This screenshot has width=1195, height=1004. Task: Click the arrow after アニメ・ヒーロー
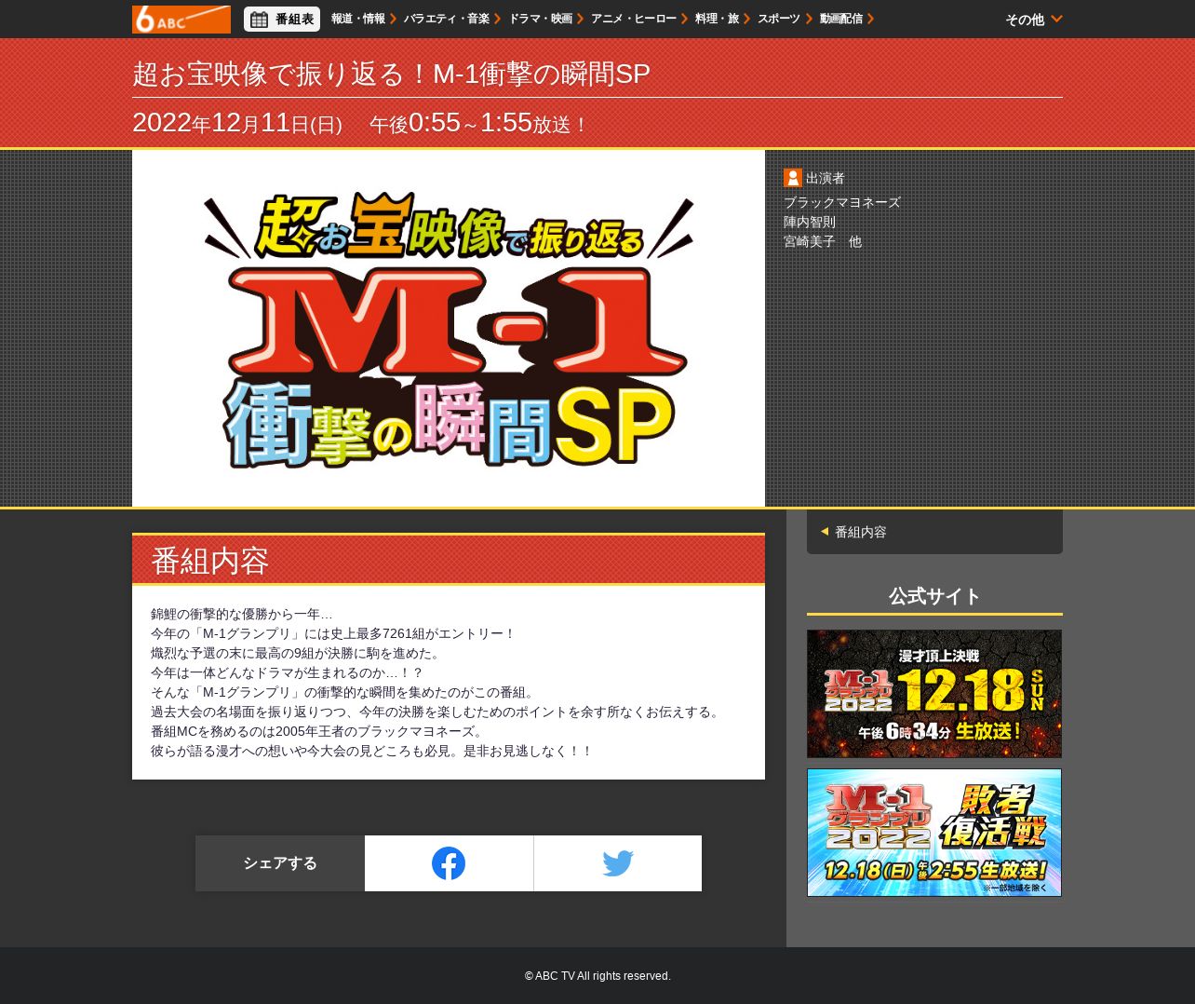pyautogui.click(x=685, y=19)
